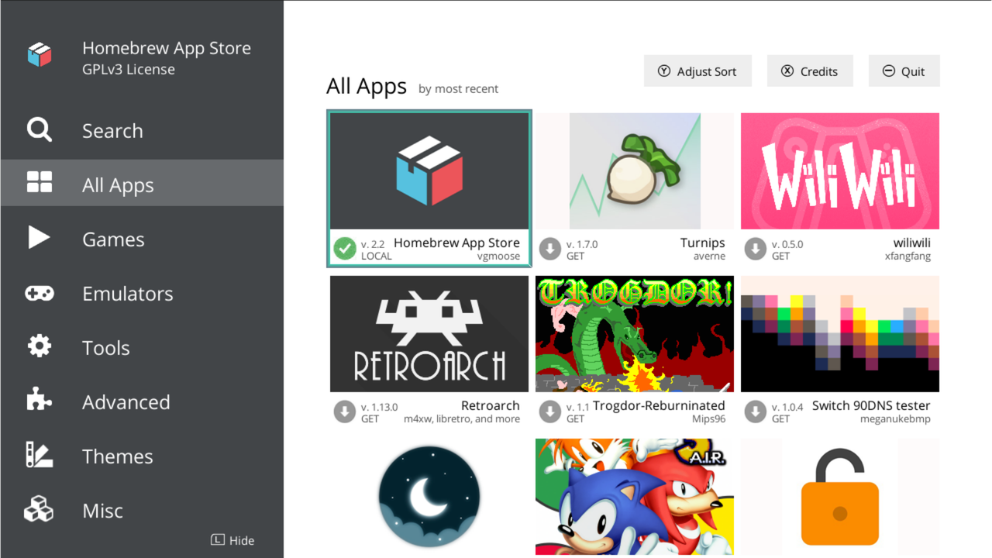Image resolution: width=992 pixels, height=558 pixels.
Task: Click the green installed checkmark for Homebrew App Store
Action: (345, 249)
